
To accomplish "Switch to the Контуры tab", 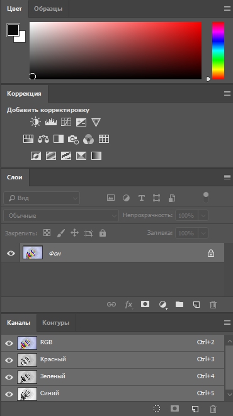I will (x=55, y=323).
